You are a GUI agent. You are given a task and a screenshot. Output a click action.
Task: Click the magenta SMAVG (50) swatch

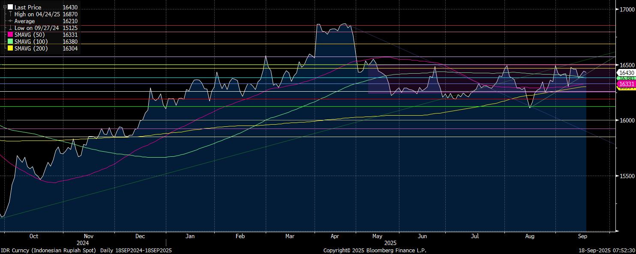click(x=10, y=35)
